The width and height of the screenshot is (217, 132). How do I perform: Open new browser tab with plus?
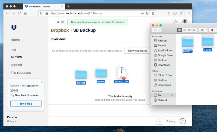click(x=69, y=6)
